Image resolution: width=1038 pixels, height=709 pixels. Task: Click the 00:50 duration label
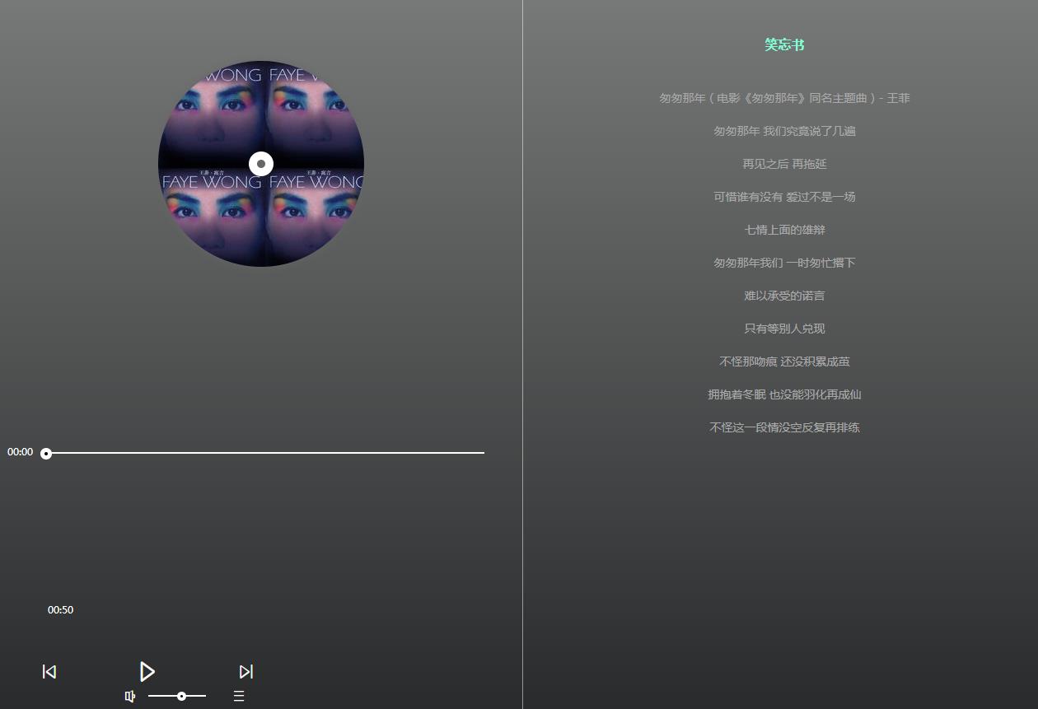[x=60, y=610]
